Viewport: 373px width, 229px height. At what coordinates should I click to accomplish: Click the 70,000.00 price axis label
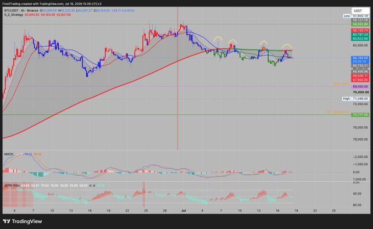pos(360,92)
